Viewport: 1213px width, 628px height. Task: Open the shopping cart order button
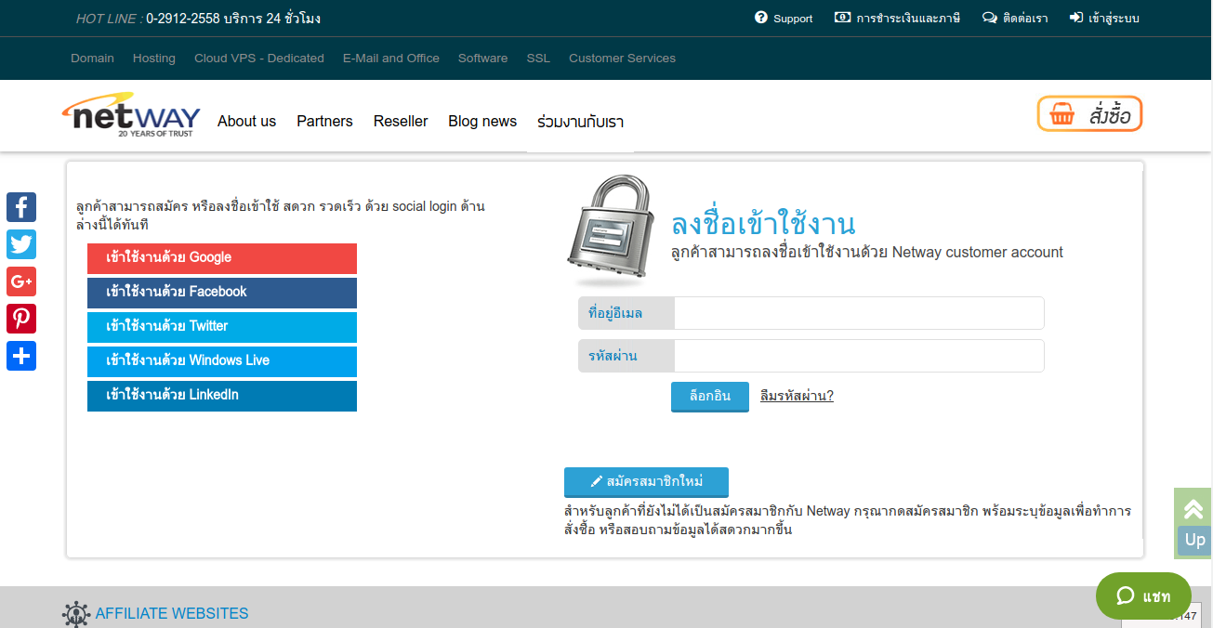(x=1089, y=114)
